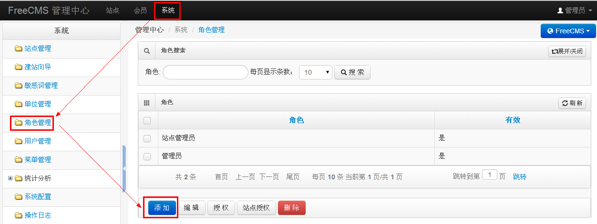
Task: Open 建站向导 in the sidebar
Action: point(38,67)
